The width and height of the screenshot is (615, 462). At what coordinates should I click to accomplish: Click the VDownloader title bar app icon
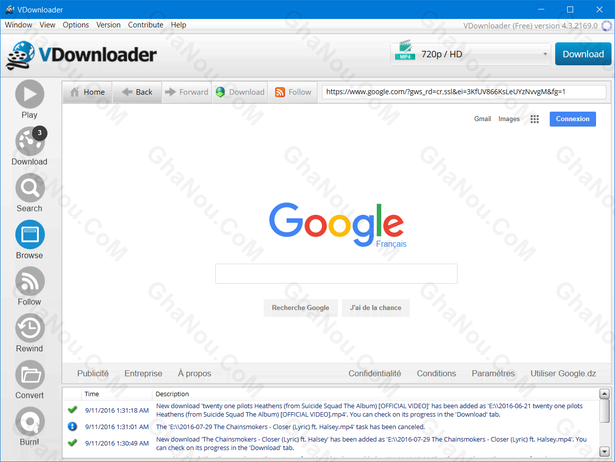[x=9, y=9]
